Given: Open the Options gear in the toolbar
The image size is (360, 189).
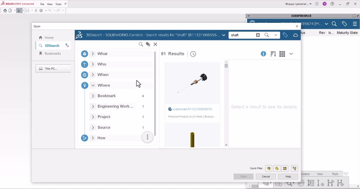Looking at the screenshot, I should pos(41,10).
